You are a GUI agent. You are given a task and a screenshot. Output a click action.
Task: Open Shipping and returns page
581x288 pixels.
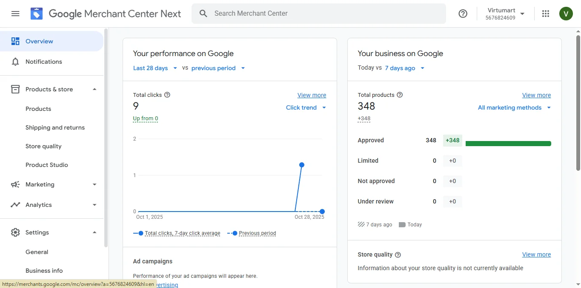pyautogui.click(x=55, y=127)
